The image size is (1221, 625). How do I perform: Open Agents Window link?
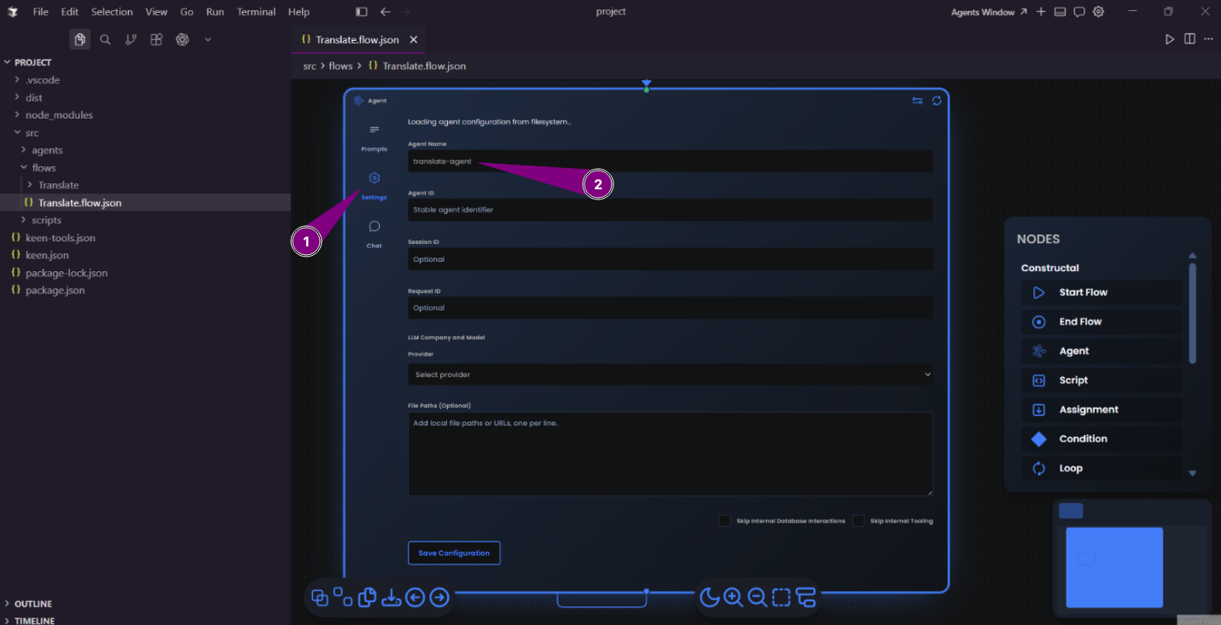coord(989,12)
